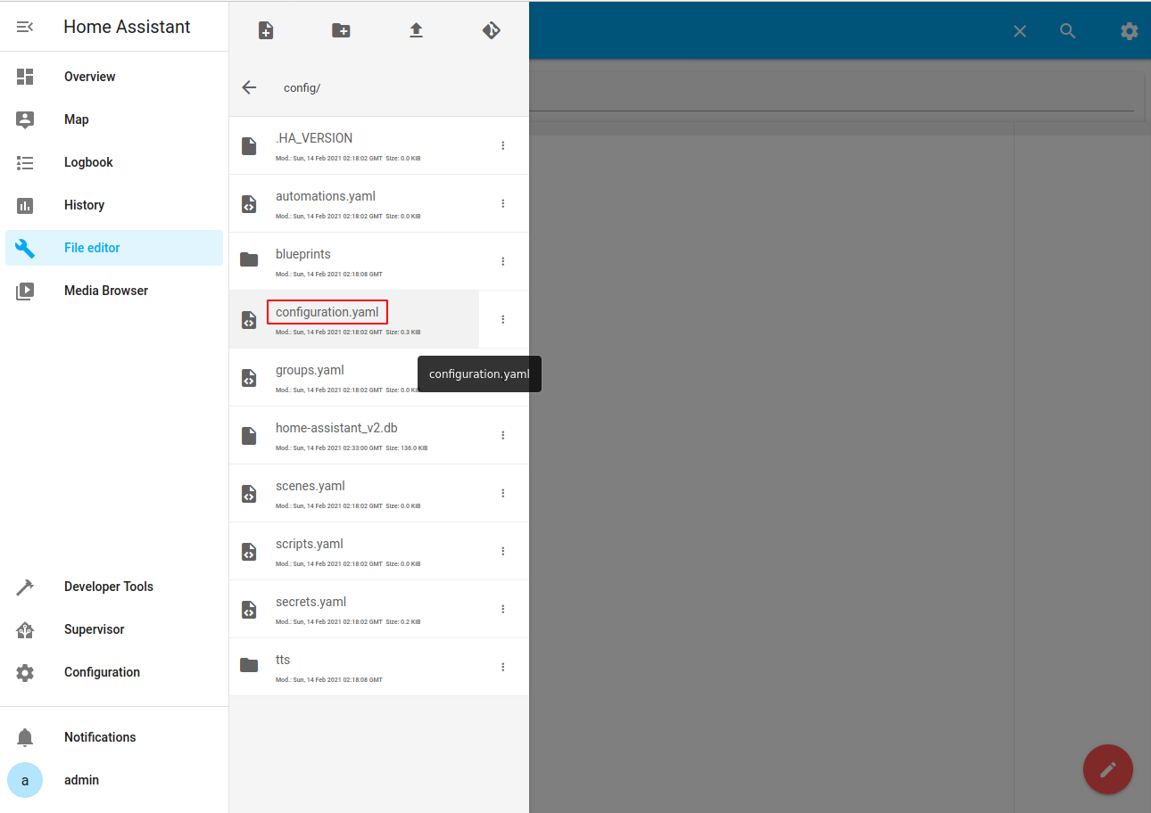This screenshot has height=813, width=1151.
Task: Click the admin user profile
Action: pos(81,780)
